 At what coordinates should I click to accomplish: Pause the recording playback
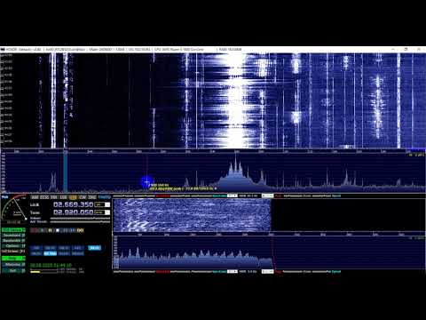(50, 230)
